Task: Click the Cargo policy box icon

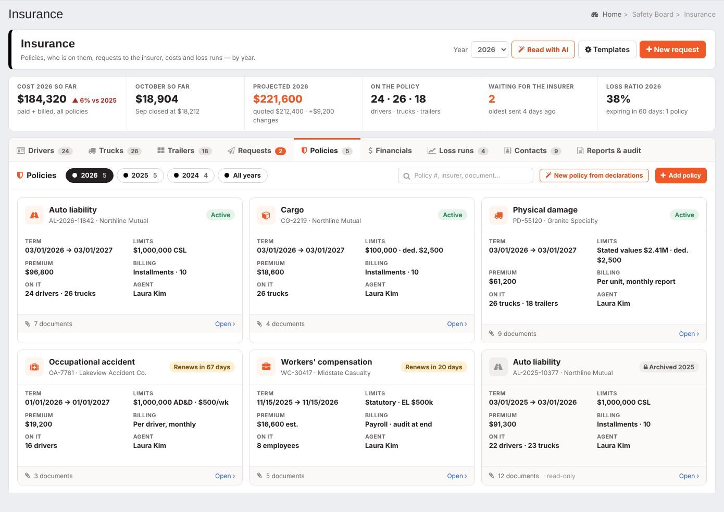Action: 266,215
